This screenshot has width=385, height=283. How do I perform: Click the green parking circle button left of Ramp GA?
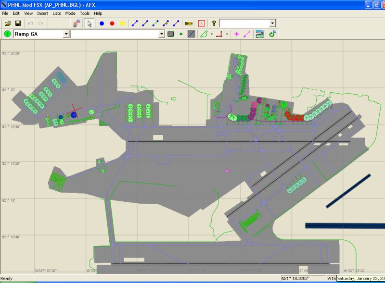click(x=8, y=34)
